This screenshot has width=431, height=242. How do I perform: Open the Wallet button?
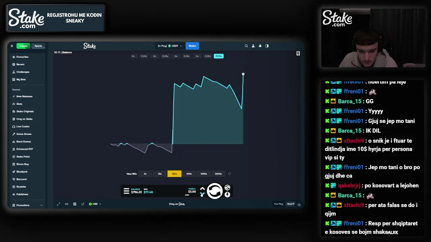(192, 46)
